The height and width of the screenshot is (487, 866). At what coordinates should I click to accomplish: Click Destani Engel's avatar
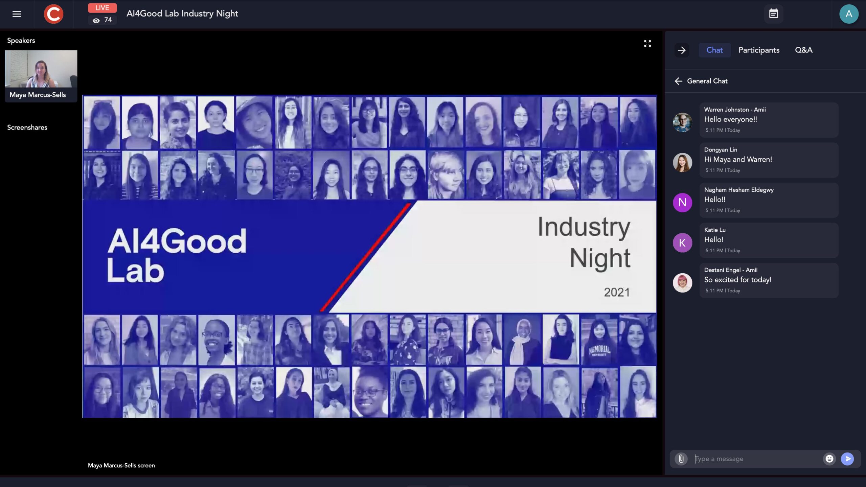pos(682,283)
